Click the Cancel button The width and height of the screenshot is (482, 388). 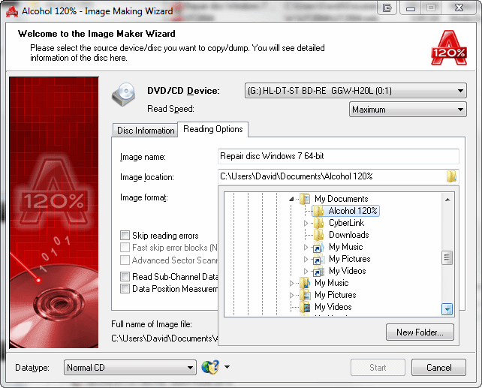pyautogui.click(x=439, y=368)
